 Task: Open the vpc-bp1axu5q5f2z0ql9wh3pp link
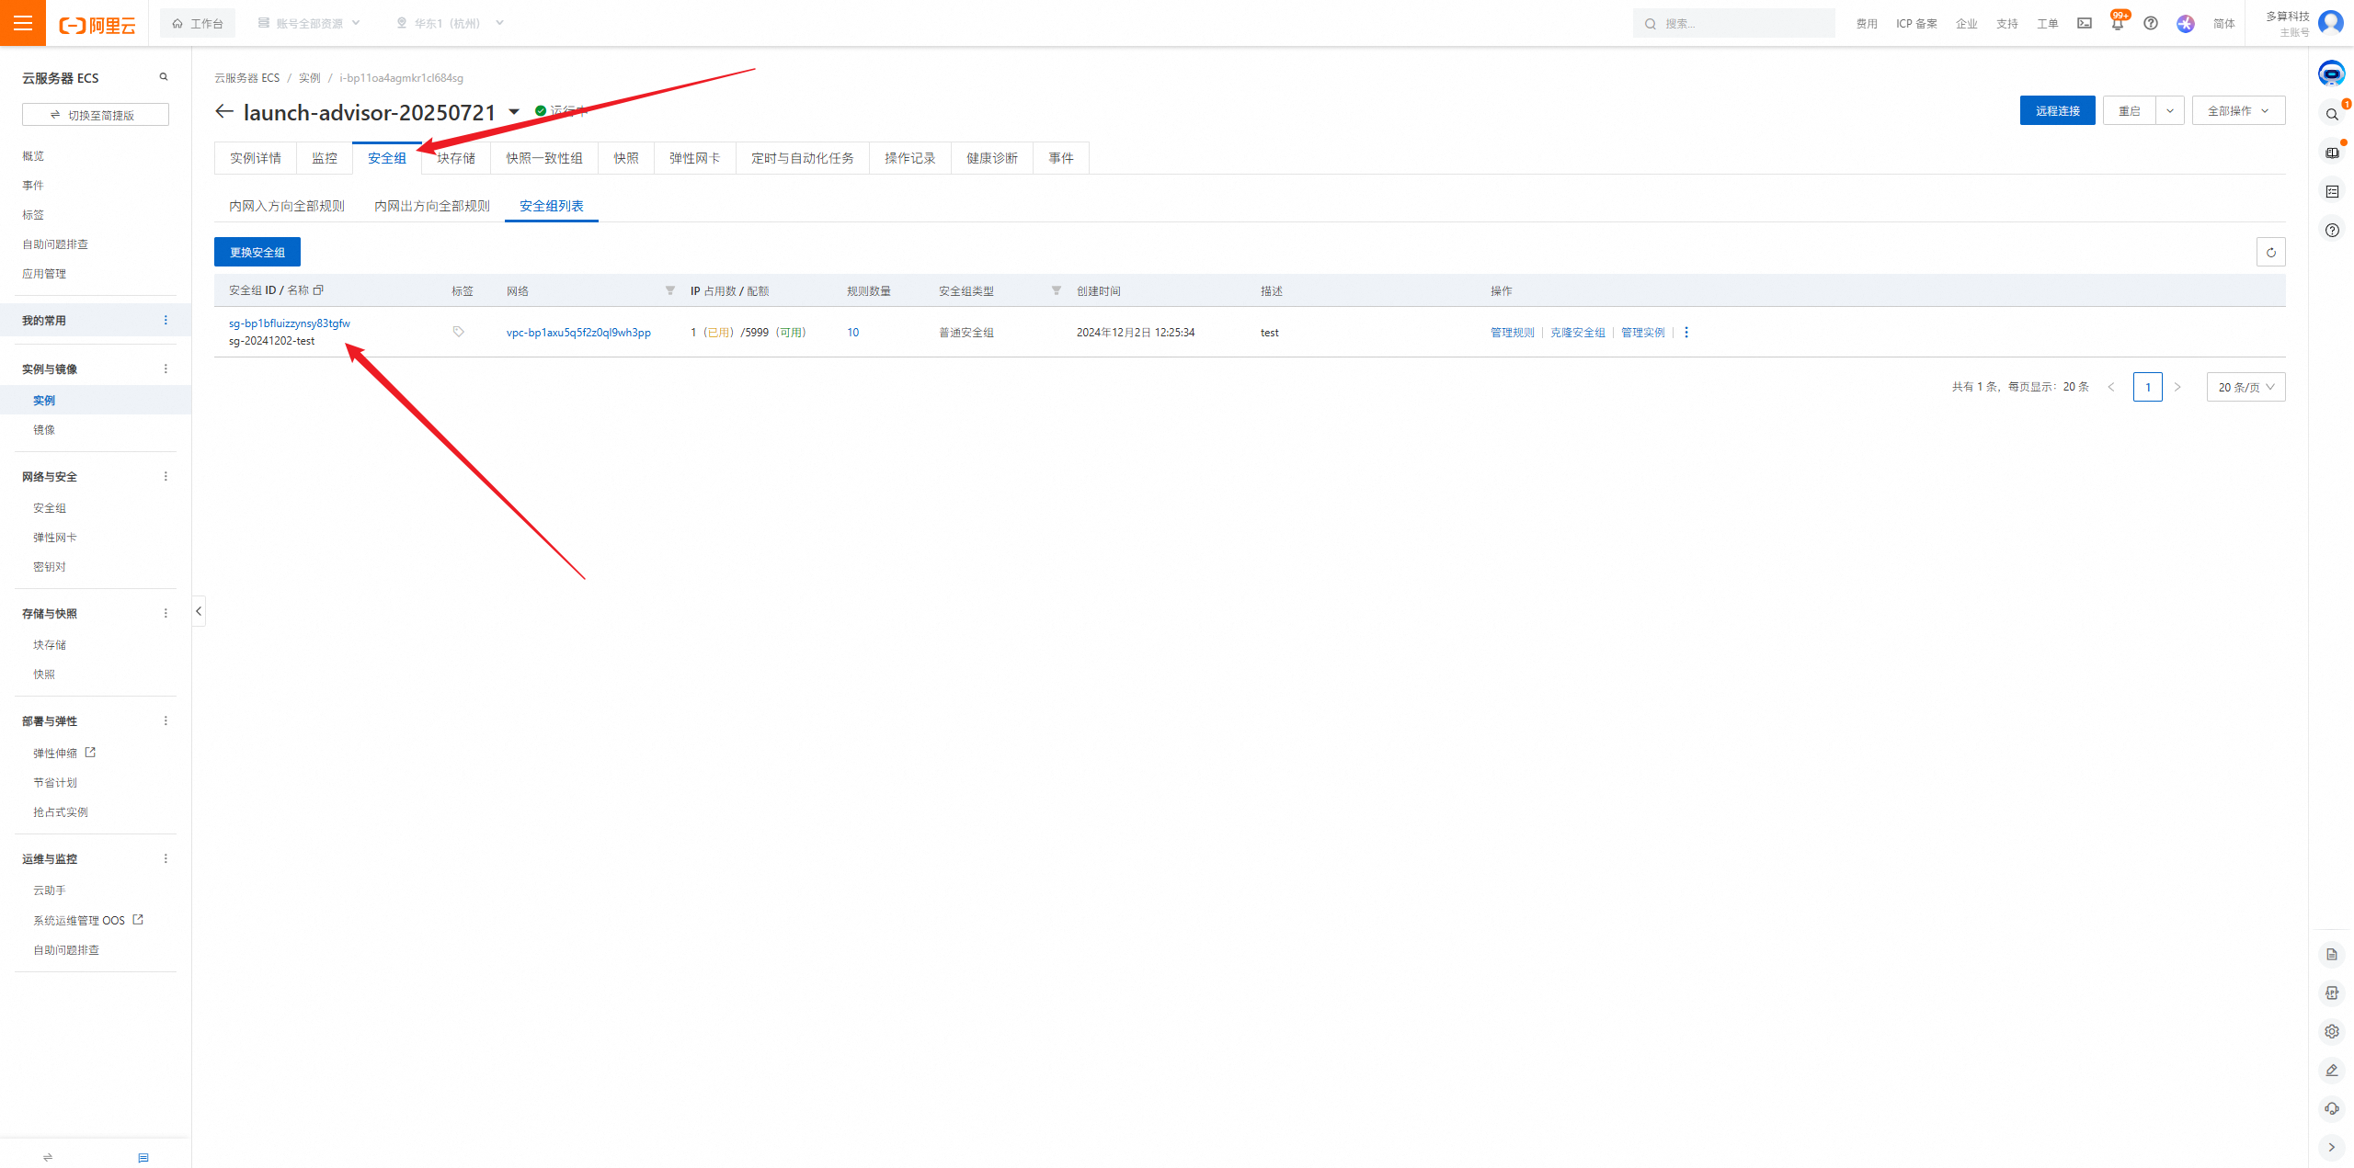578,333
